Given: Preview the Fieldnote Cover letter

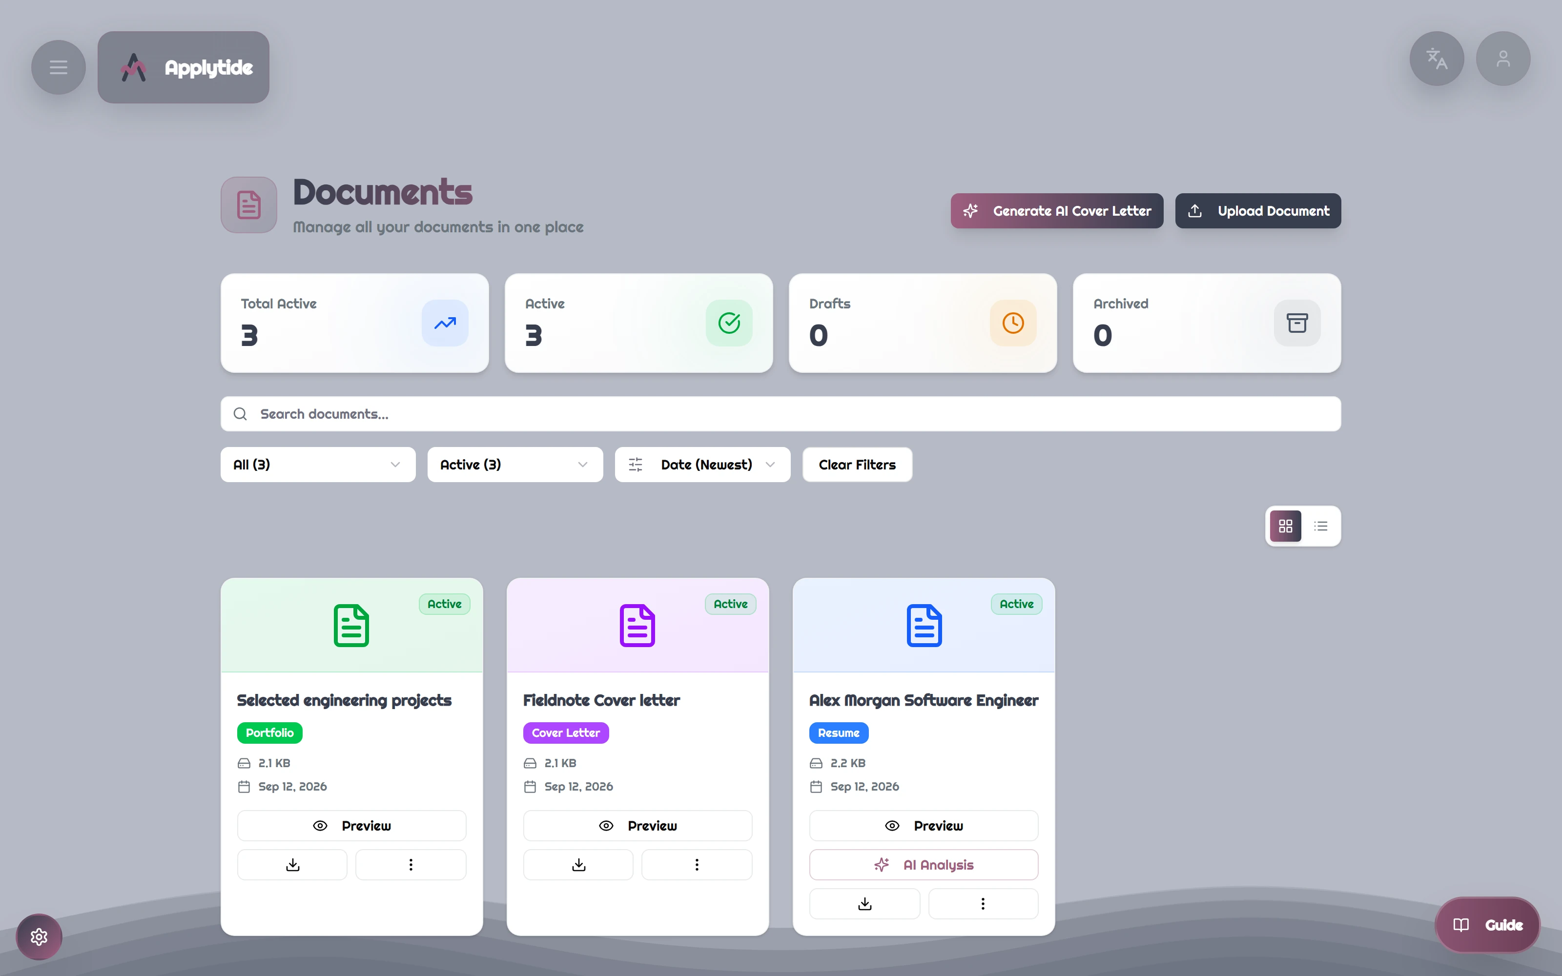Looking at the screenshot, I should (x=637, y=826).
